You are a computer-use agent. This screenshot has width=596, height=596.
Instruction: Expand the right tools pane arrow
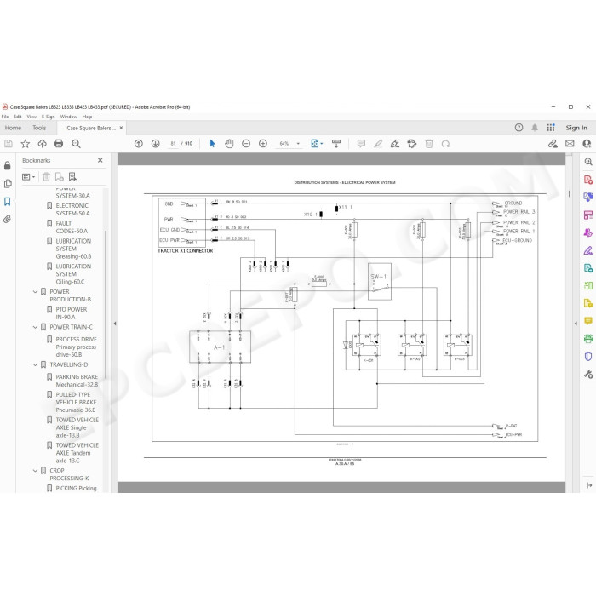pos(576,324)
